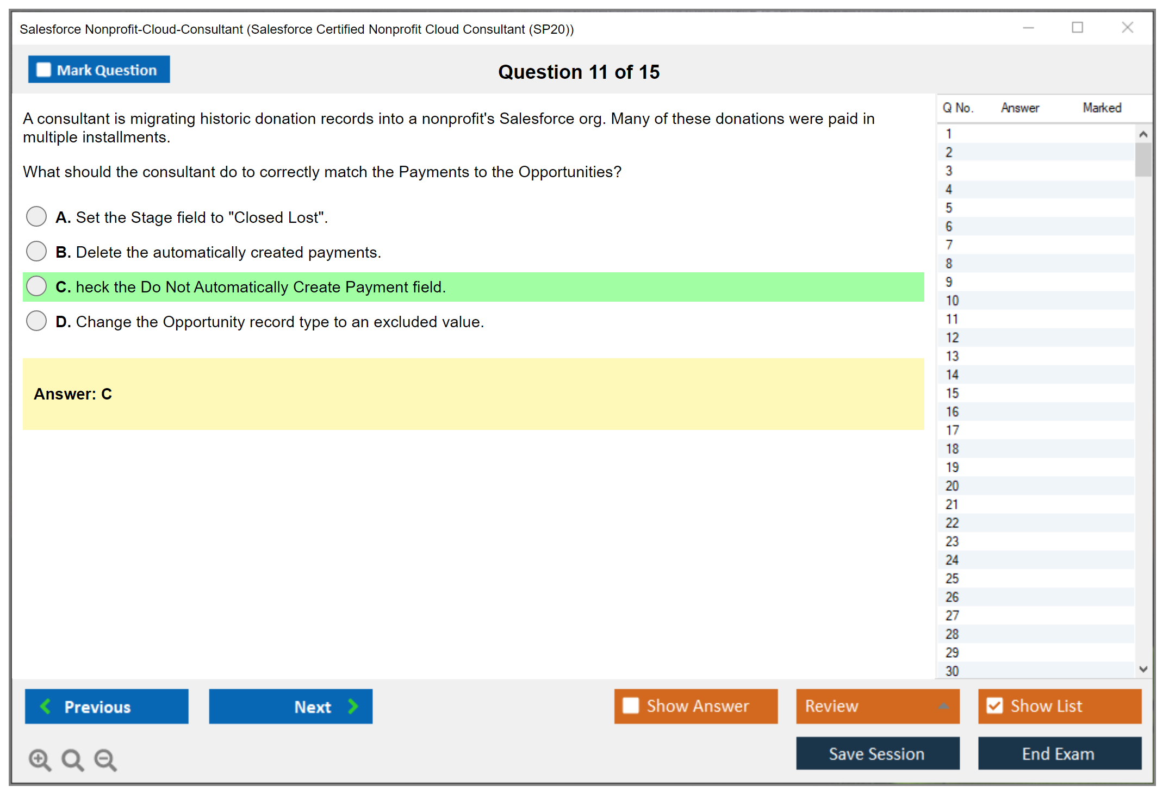Choose radio option D record type
This screenshot has height=799, width=1169.
[36, 321]
